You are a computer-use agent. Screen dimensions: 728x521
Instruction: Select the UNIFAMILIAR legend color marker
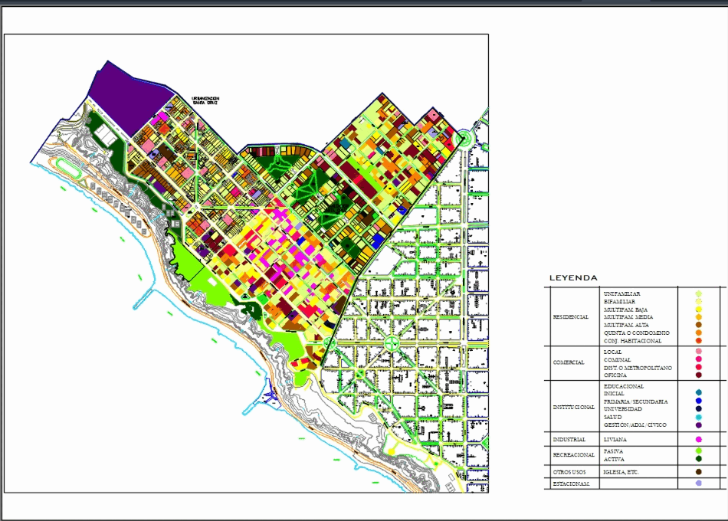(698, 294)
